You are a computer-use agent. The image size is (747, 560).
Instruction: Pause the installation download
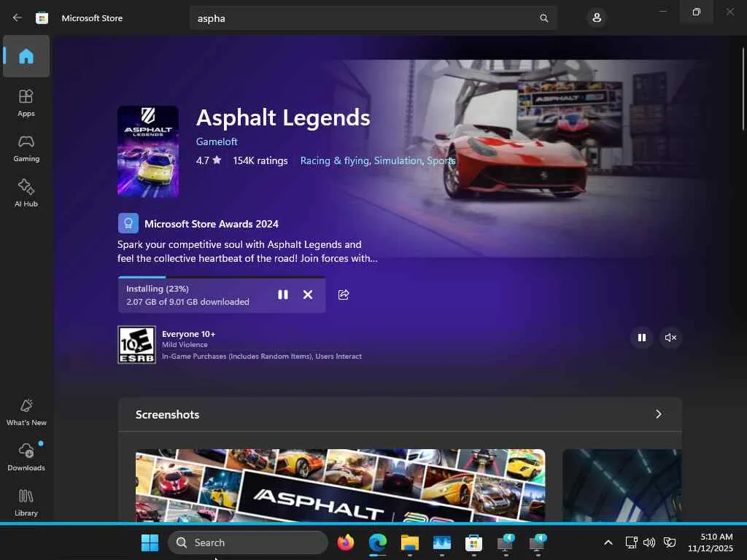pyautogui.click(x=283, y=295)
